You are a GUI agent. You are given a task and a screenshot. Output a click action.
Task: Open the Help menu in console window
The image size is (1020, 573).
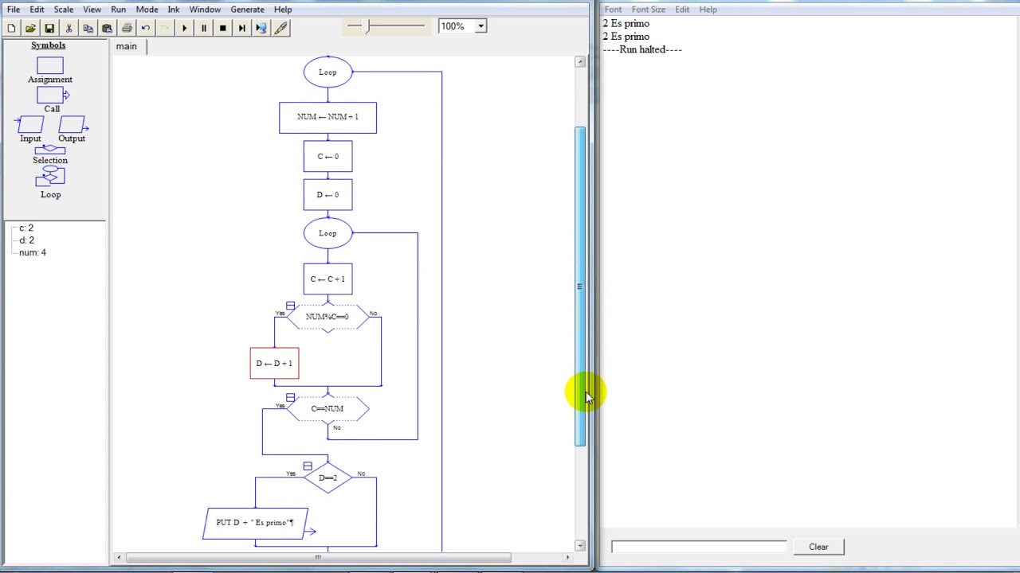coord(708,10)
